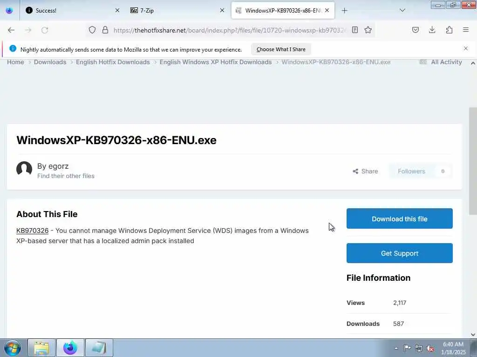Screen dimensions: 477x357
Task: Click the scrollbar down arrow
Action: 473,335
